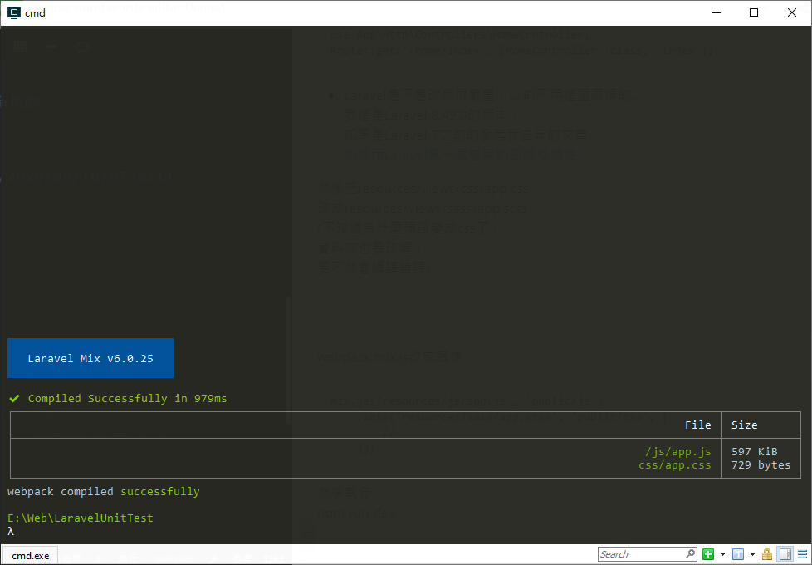812x565 pixels.
Task: Click the 729 bytes size value
Action: tap(761, 465)
